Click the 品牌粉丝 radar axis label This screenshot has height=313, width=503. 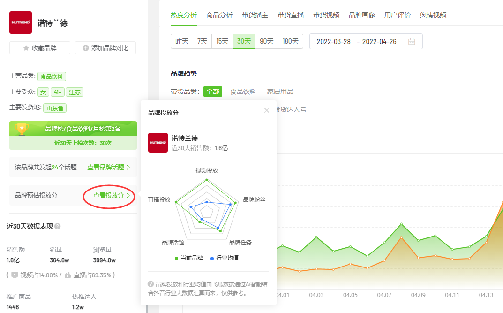pos(254,200)
